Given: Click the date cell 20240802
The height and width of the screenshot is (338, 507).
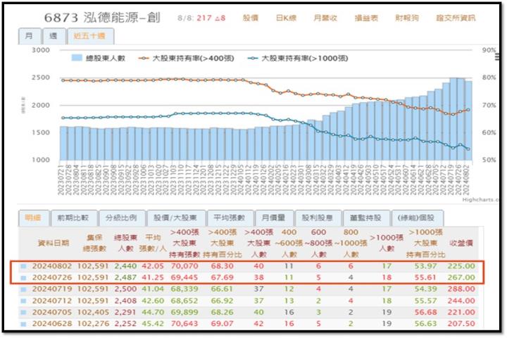Looking at the screenshot, I should 51,266.
